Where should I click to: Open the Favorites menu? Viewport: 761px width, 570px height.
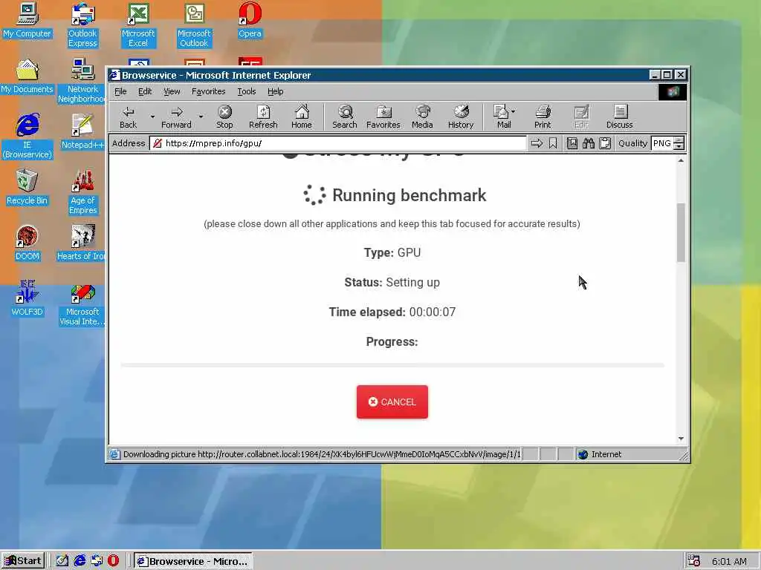[x=208, y=91]
